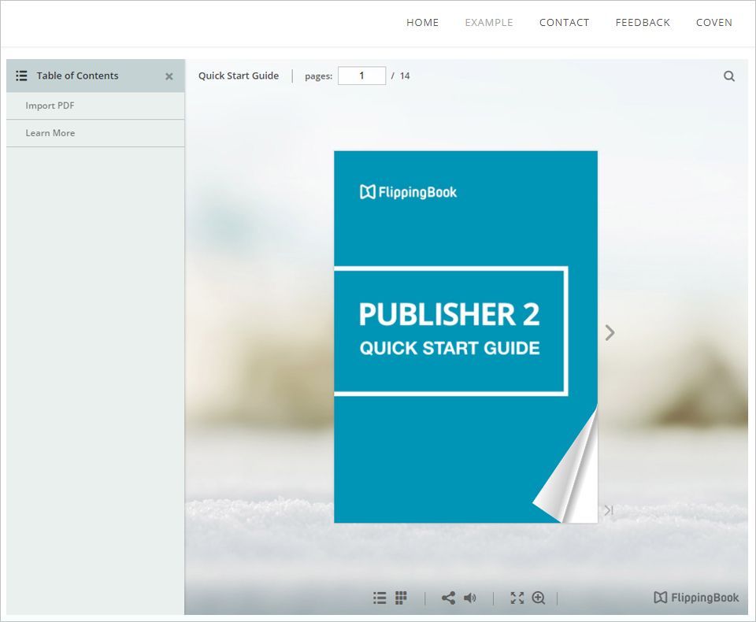Viewport: 756px width, 622px height.
Task: Switch to fullscreen mode
Action: coord(517,598)
